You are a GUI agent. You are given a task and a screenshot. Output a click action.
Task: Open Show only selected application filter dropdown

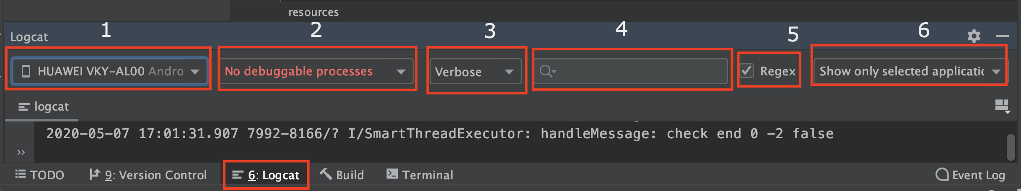910,71
